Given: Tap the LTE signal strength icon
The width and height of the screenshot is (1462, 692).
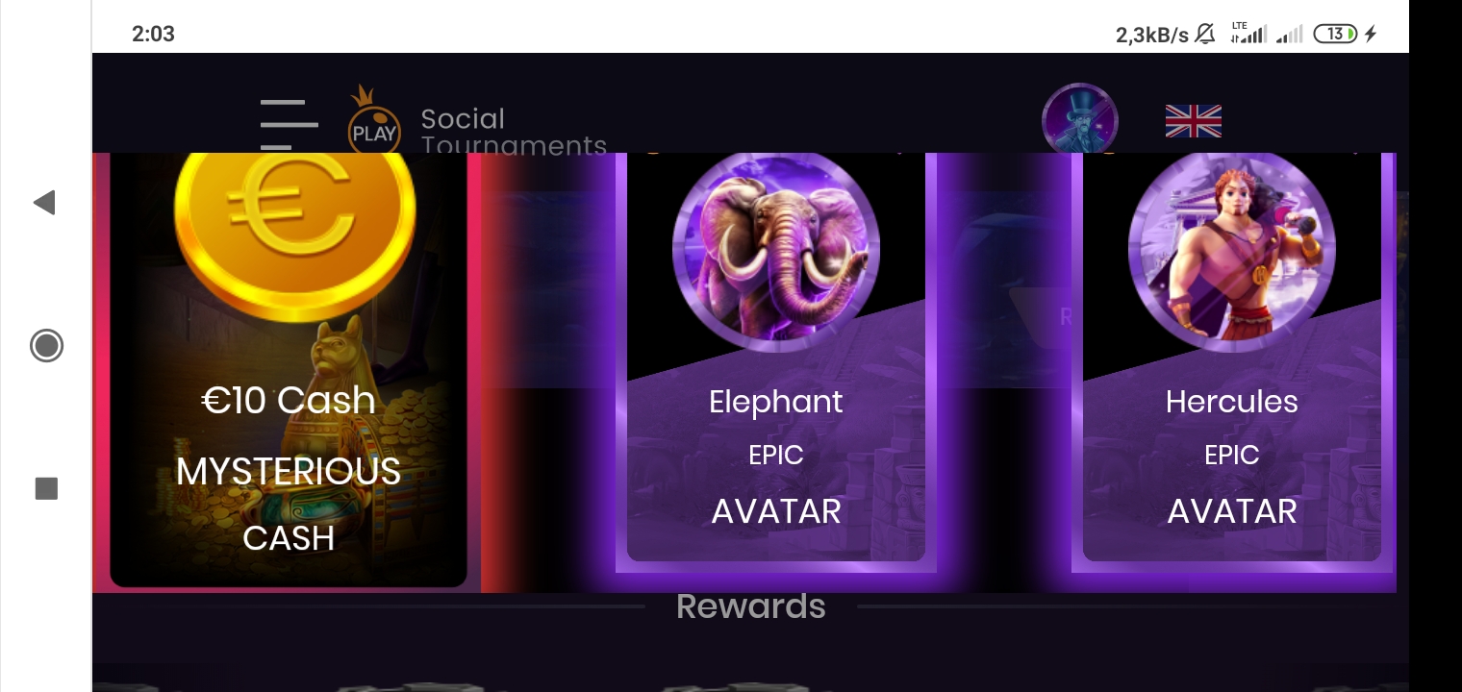Looking at the screenshot, I should pyautogui.click(x=1248, y=34).
